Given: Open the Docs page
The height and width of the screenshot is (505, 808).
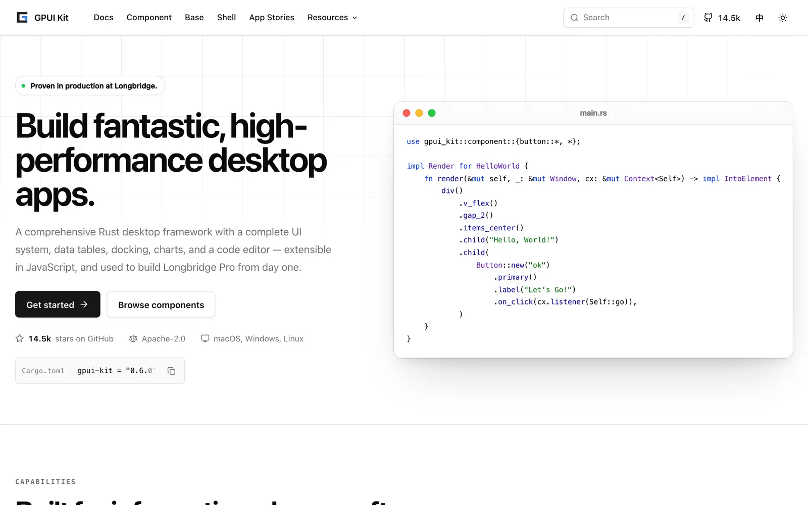Looking at the screenshot, I should pyautogui.click(x=104, y=18).
